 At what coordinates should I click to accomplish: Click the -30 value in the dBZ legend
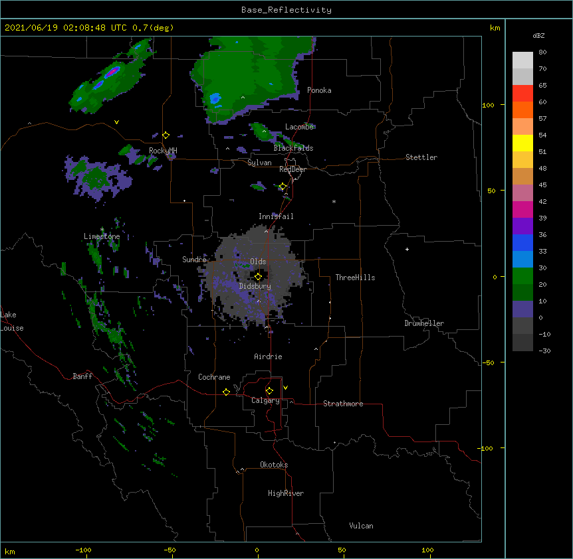[x=544, y=351]
